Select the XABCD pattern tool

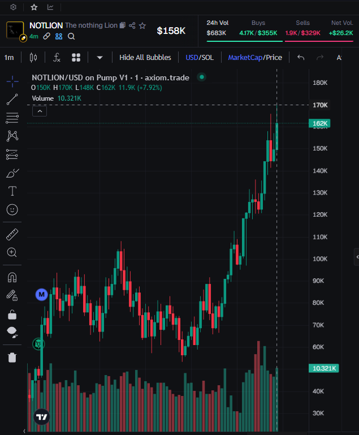point(12,136)
